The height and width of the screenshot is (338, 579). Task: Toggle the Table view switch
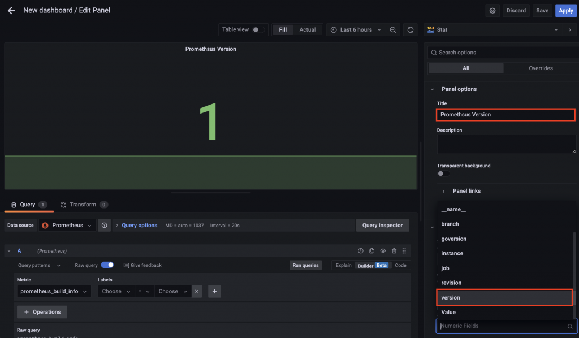(x=258, y=29)
